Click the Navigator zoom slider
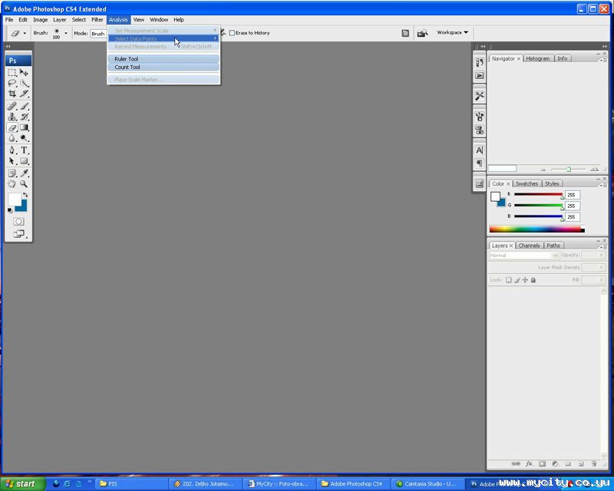The image size is (614, 491). tap(568, 170)
